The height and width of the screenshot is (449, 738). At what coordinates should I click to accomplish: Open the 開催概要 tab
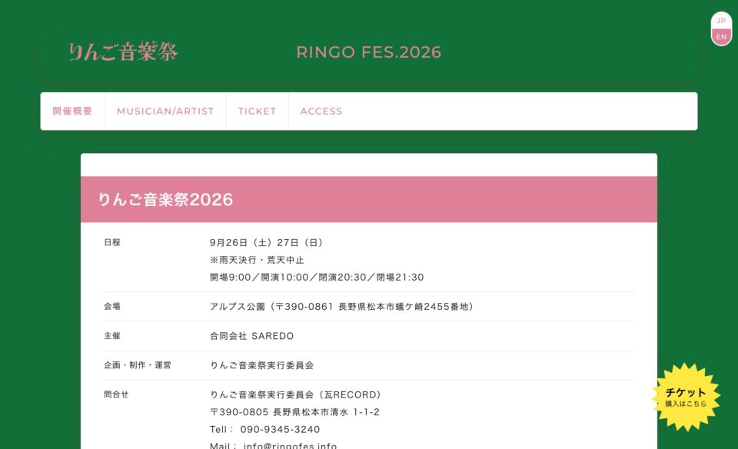[x=72, y=111]
